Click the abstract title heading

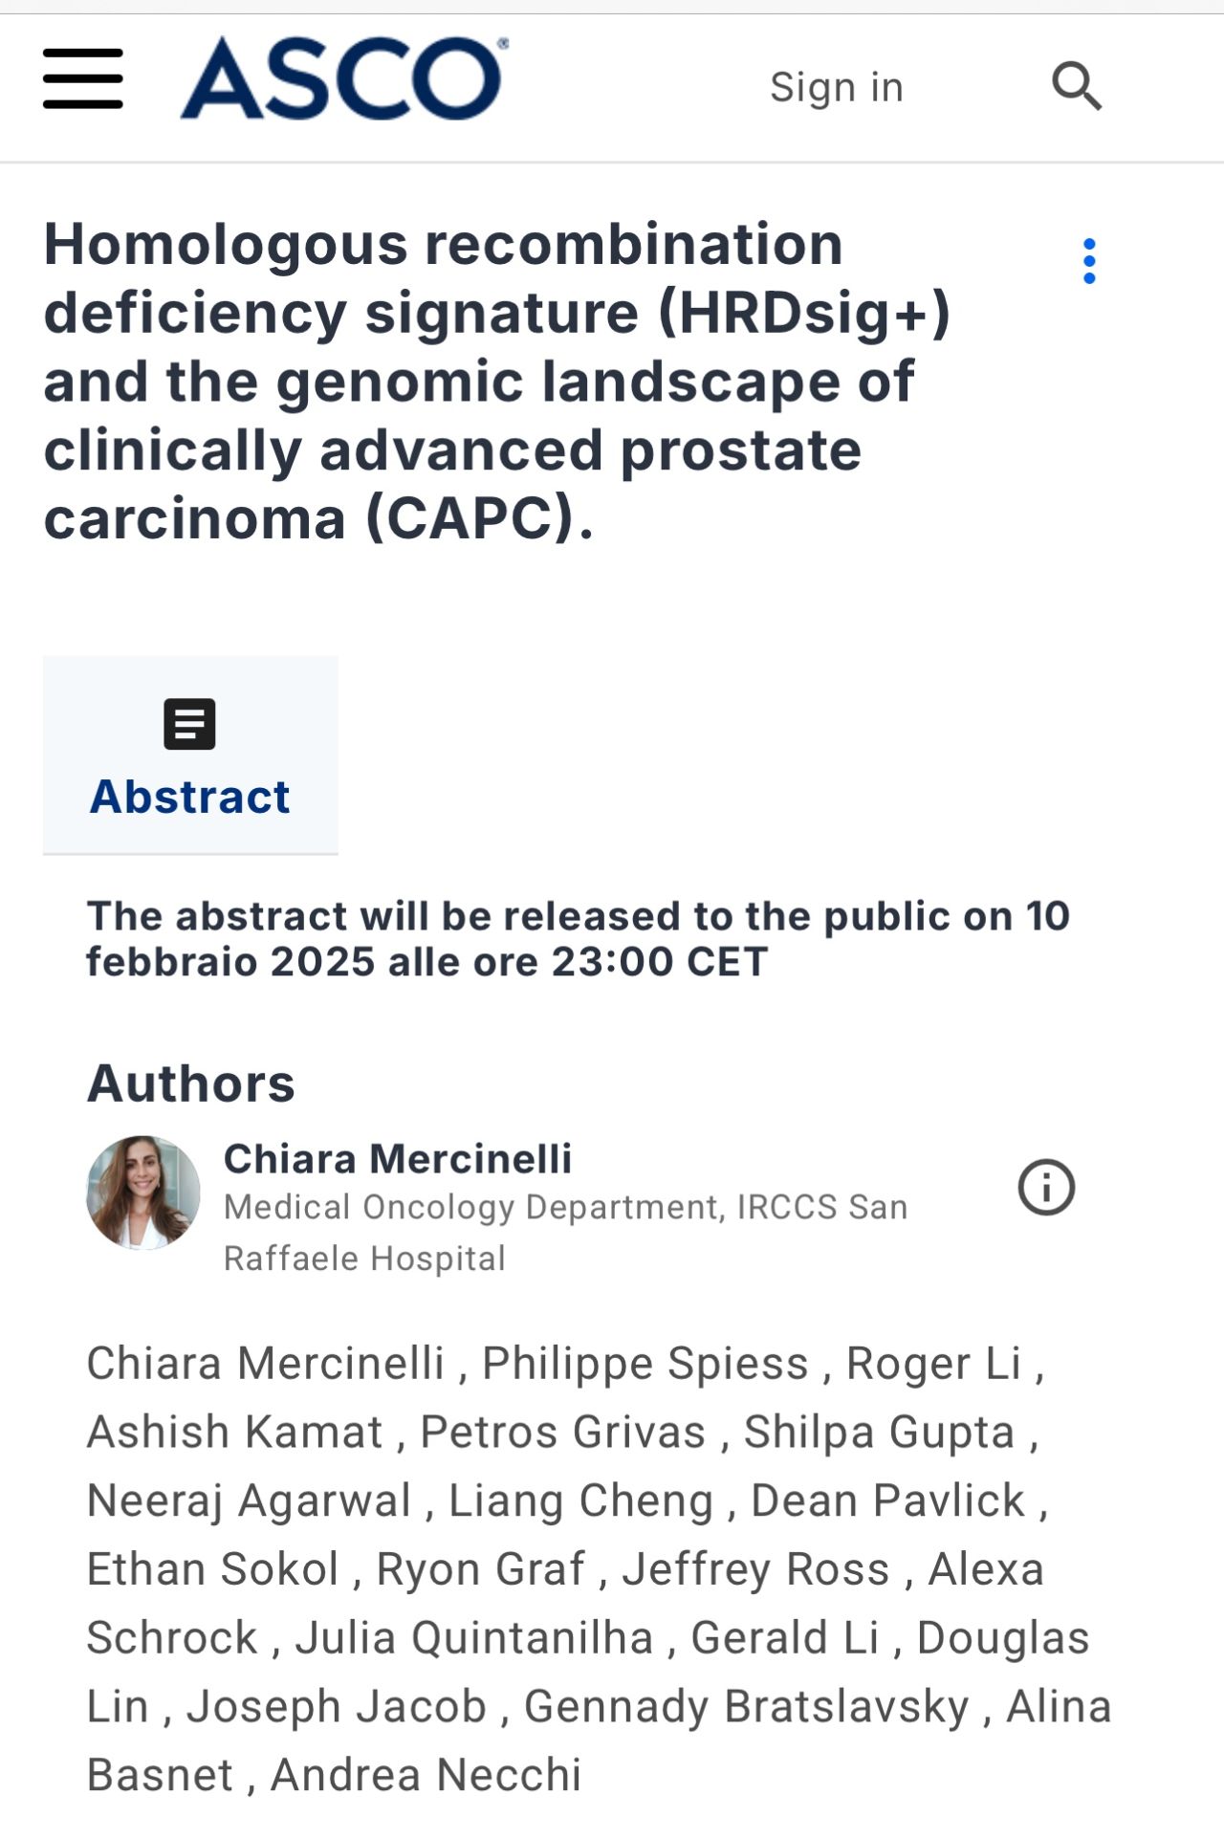[497, 381]
